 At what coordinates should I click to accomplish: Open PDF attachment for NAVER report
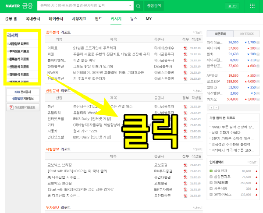pos(185,73)
